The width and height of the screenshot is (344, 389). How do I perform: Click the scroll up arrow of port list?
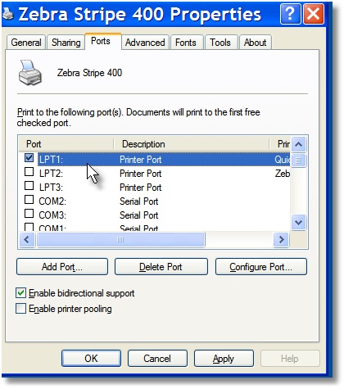[x=298, y=144]
